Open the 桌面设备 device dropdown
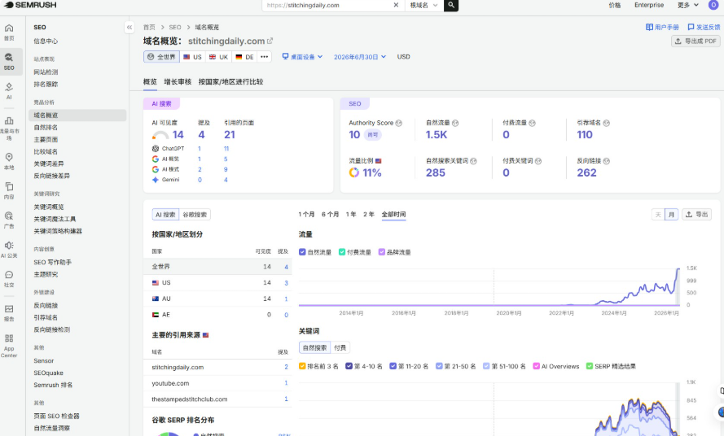This screenshot has width=724, height=436. tap(302, 57)
